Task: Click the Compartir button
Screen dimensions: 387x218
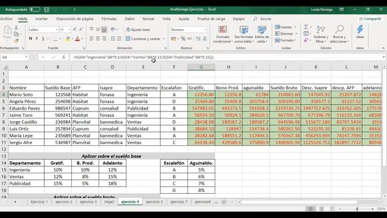Action: (370, 19)
